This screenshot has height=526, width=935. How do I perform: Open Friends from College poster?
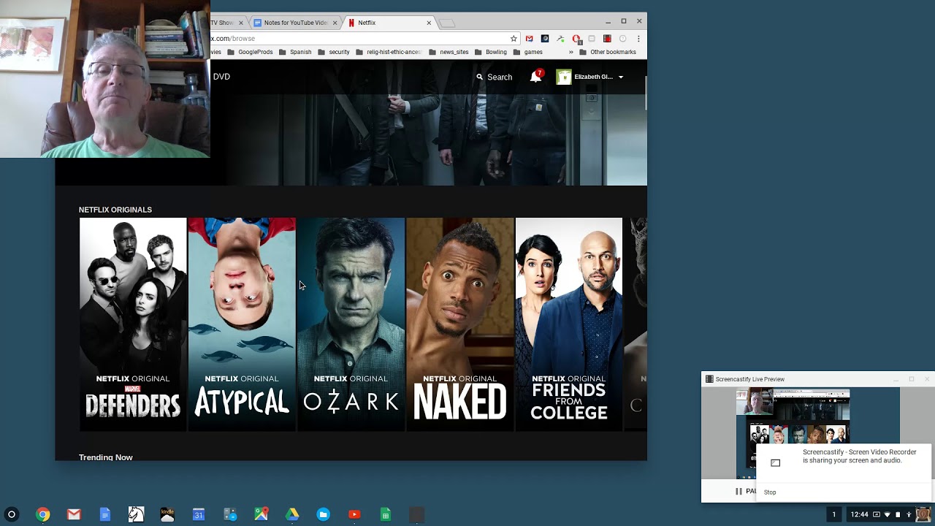569,324
